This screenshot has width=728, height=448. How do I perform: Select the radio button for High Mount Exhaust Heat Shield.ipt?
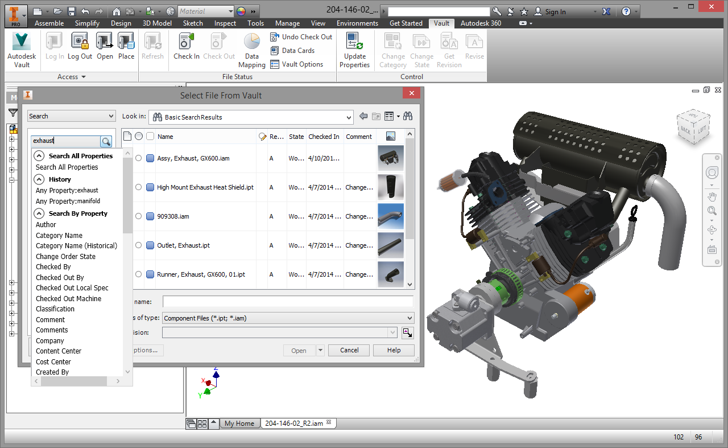click(139, 187)
